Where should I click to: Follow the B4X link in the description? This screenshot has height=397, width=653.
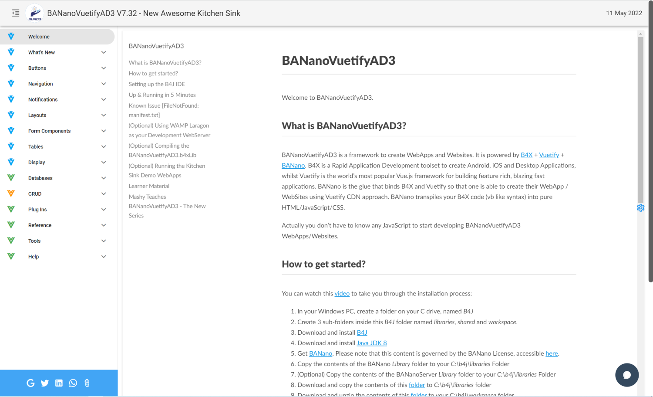(x=527, y=155)
